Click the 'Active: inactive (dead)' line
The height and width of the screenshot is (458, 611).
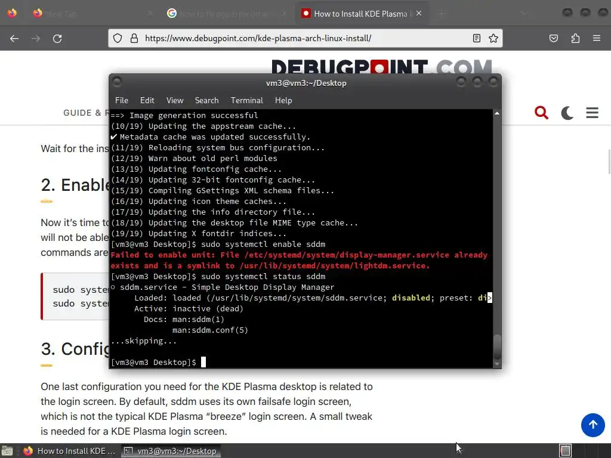pyautogui.click(x=189, y=308)
